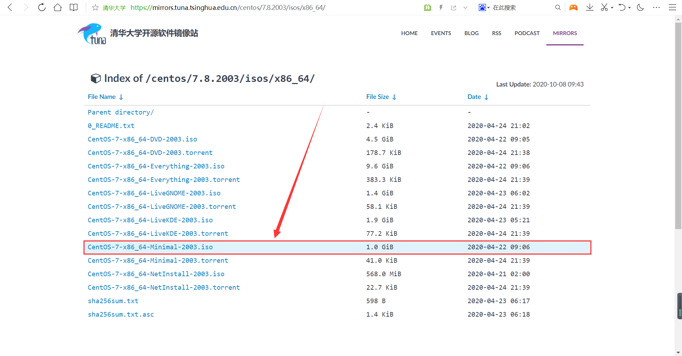Click the magnifier search icon
The height and width of the screenshot is (356, 682).
[558, 7]
